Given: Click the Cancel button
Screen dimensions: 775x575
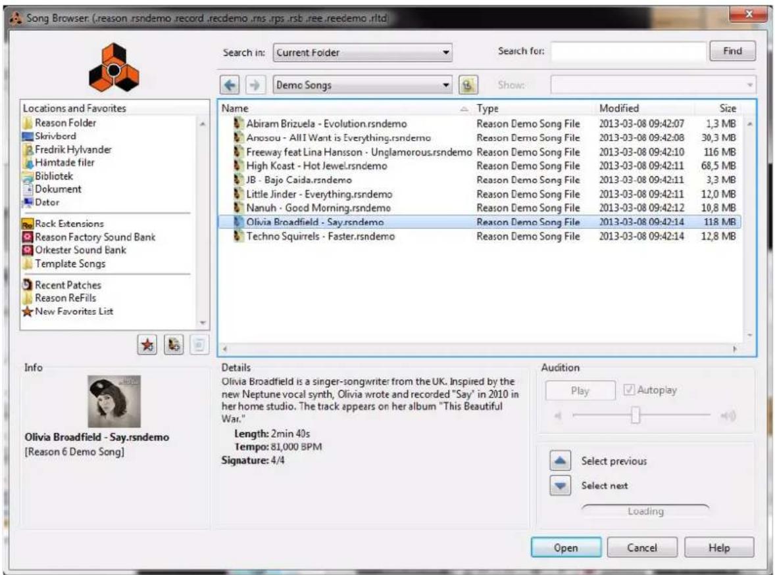Looking at the screenshot, I should (x=642, y=548).
